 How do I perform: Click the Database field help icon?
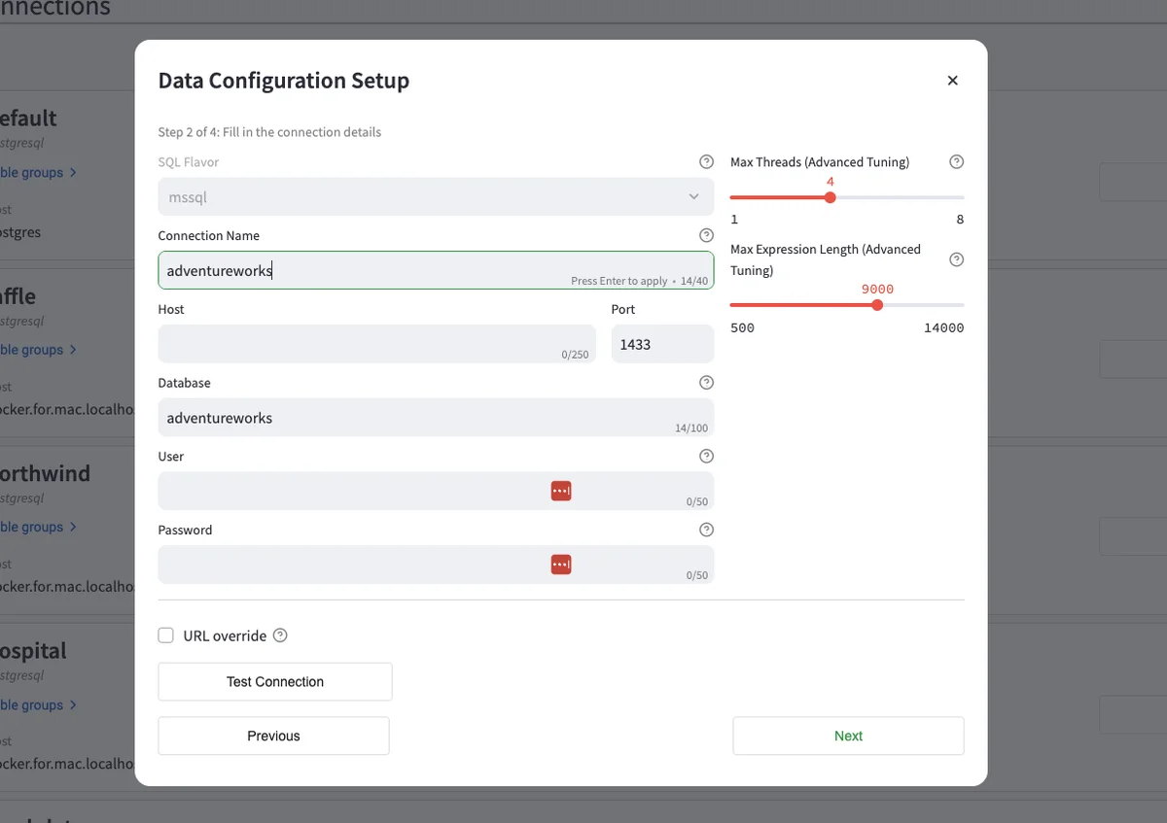click(x=706, y=383)
